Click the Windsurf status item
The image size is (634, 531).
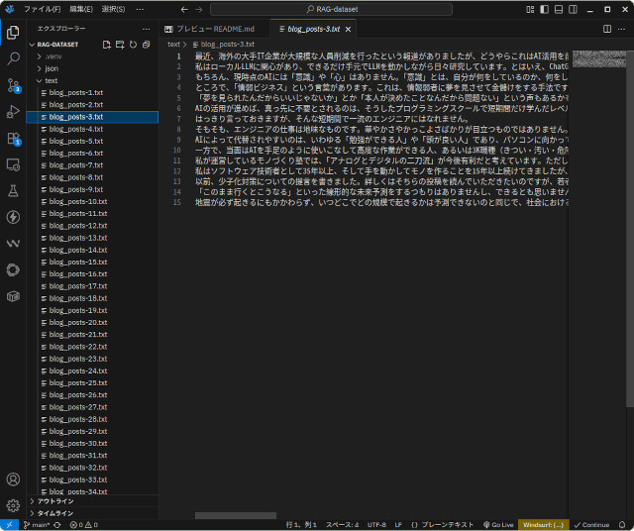(543, 525)
